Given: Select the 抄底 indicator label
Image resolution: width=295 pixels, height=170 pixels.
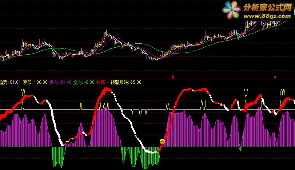Looking at the screenshot, I should click(x=102, y=82).
